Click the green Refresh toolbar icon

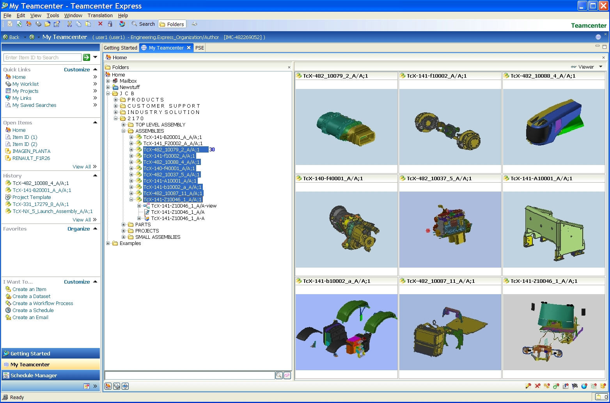pyautogui.click(x=19, y=24)
